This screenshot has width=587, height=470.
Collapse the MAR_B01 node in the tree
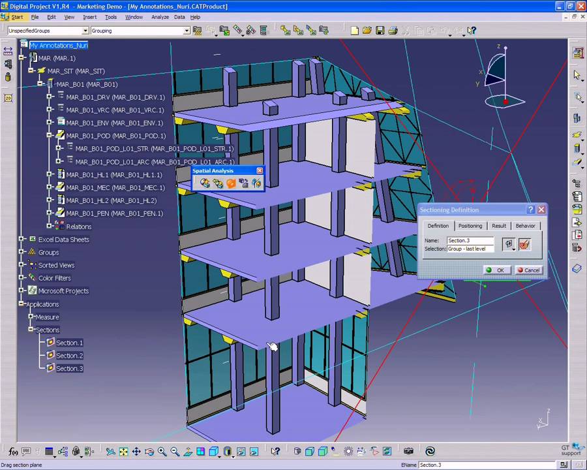[40, 84]
